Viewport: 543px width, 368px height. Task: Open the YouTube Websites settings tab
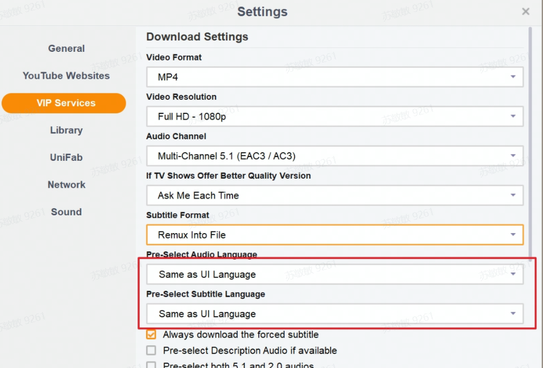point(66,76)
